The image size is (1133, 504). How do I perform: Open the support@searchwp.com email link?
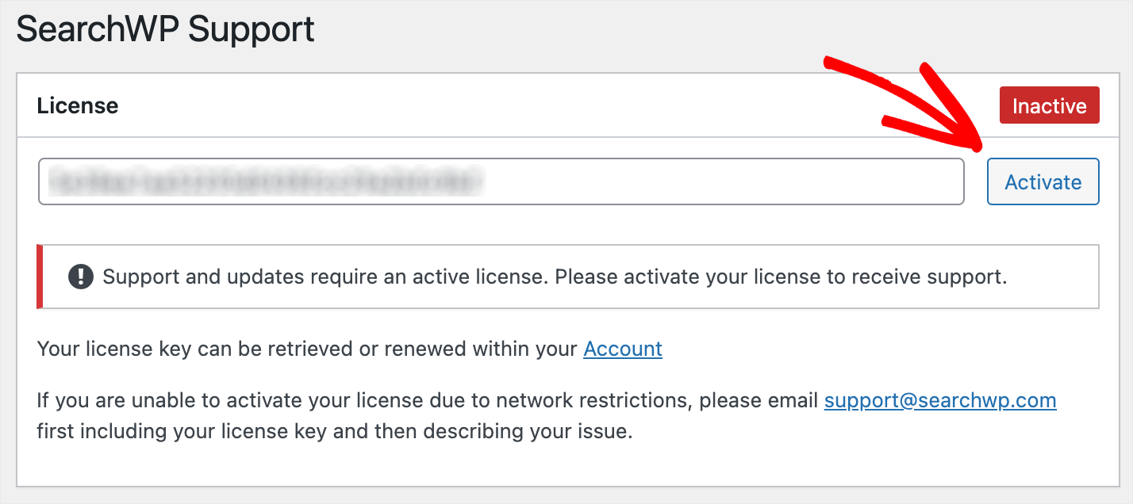point(940,400)
